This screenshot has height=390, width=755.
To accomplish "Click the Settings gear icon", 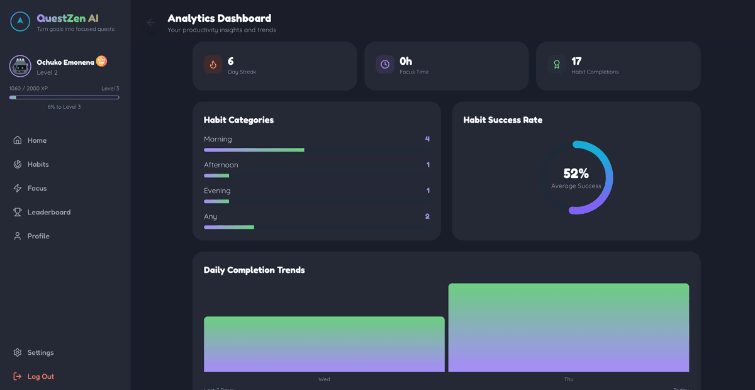I will [18, 353].
